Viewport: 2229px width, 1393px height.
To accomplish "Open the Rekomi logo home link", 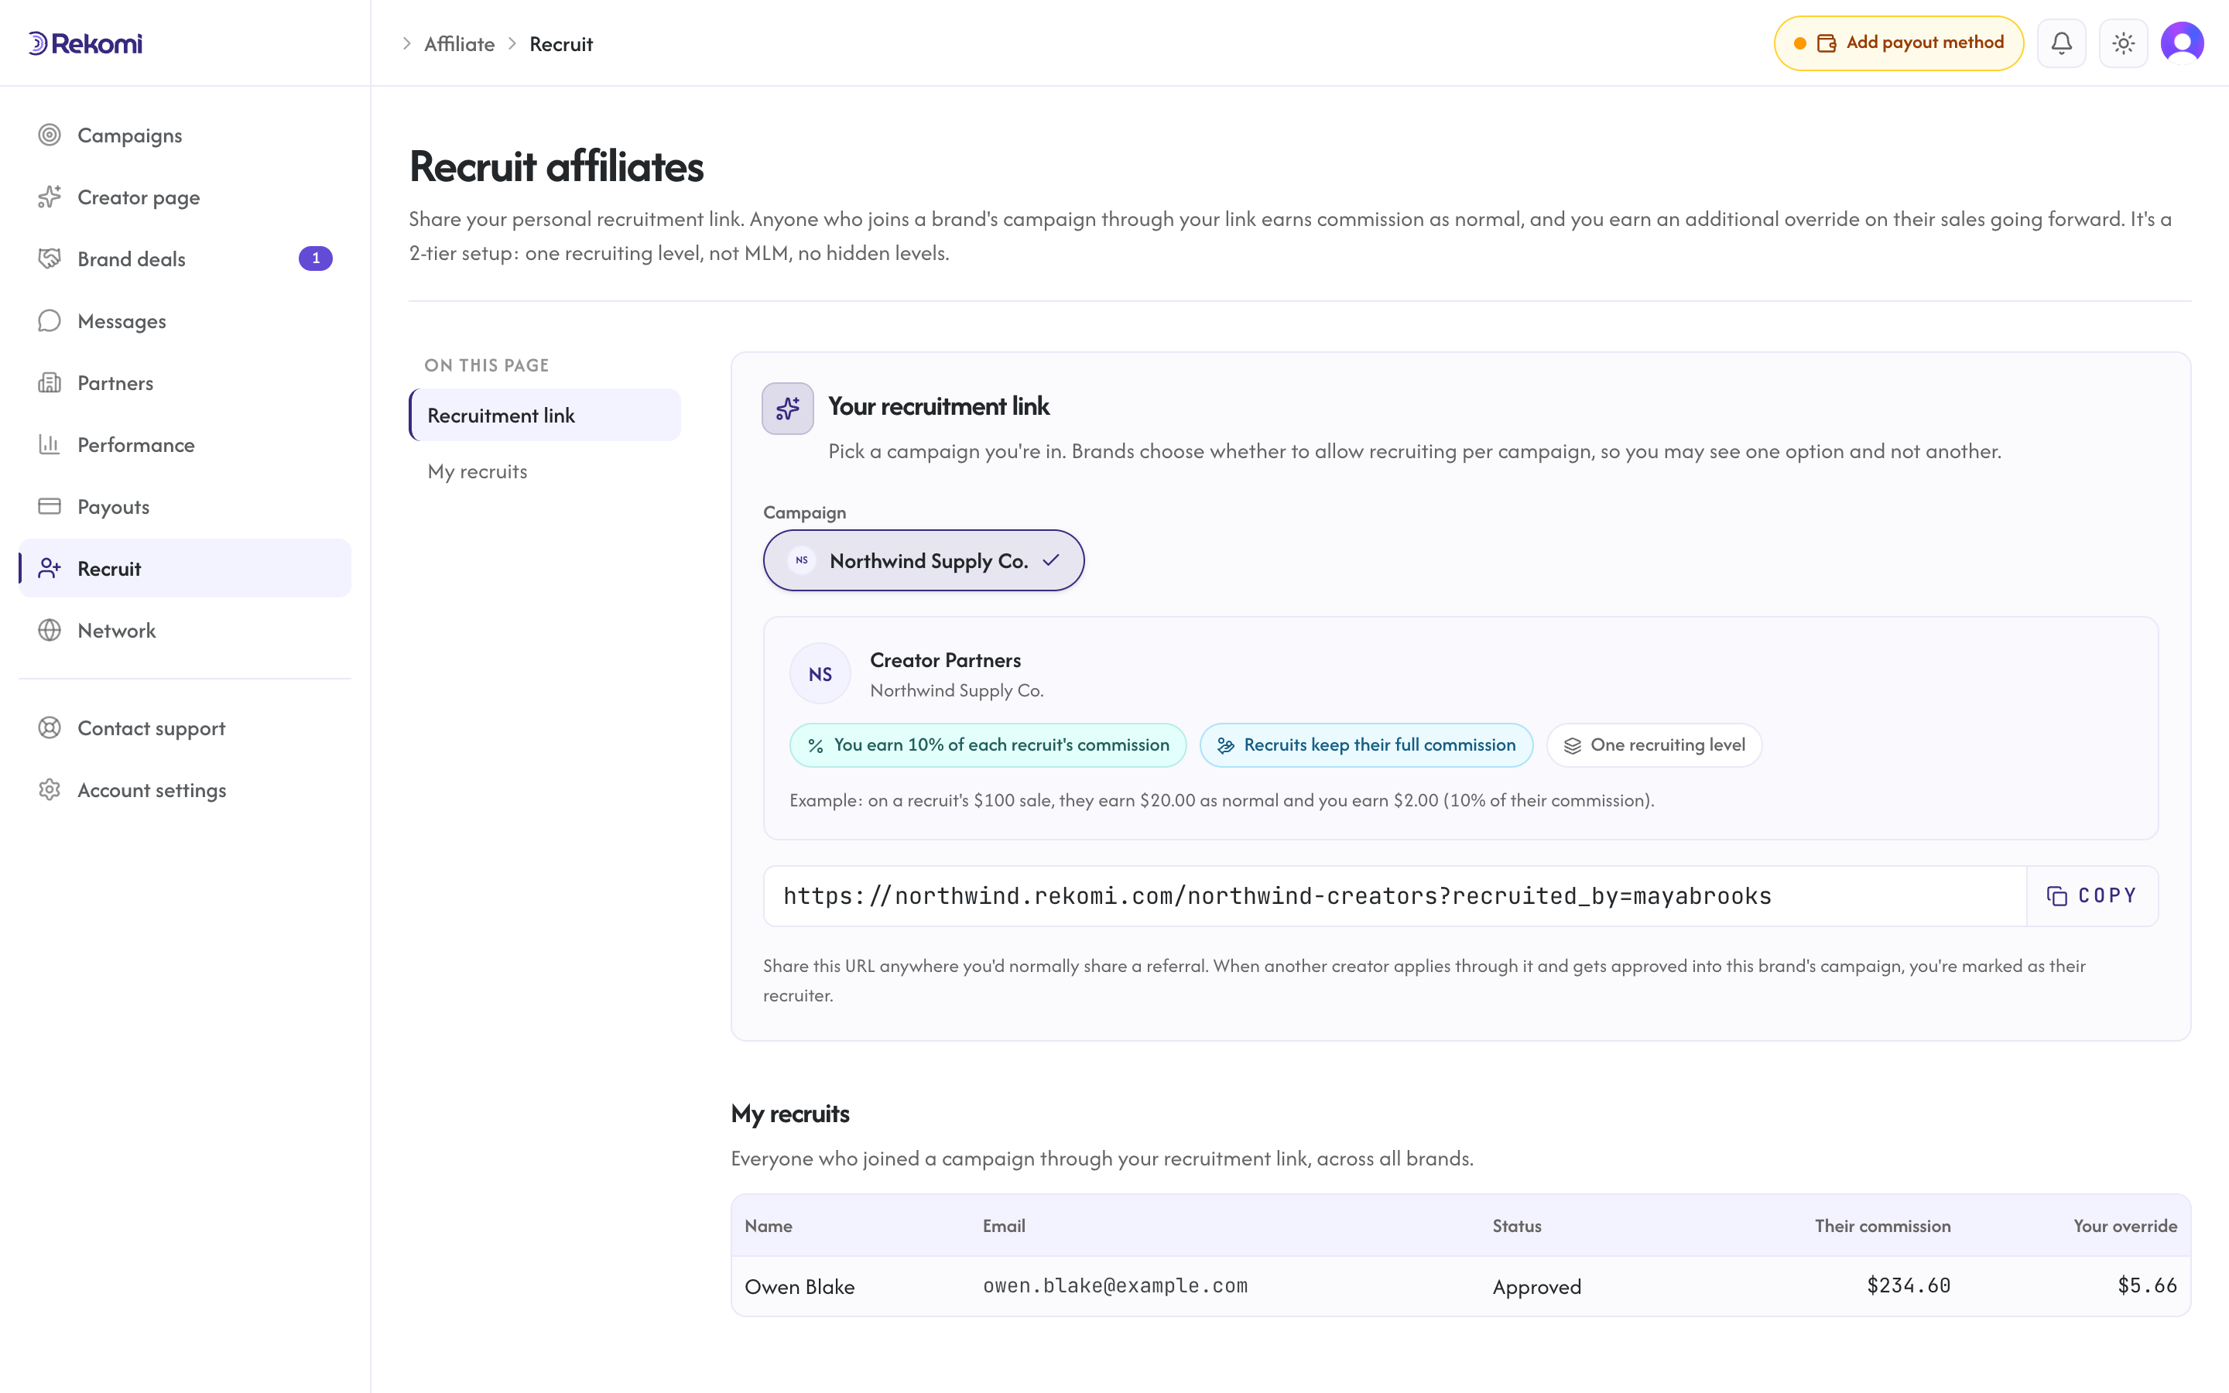I will 84,43.
